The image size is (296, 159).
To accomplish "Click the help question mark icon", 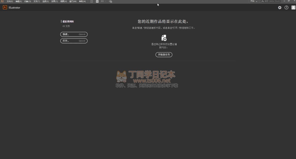I will pos(286,7).
